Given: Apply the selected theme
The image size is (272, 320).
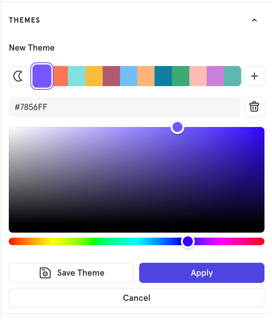Looking at the screenshot, I should [201, 273].
